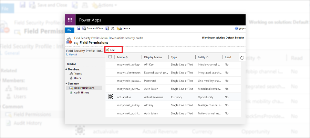
Task: Uncheck the actualvalue row checkbox
Action: [110, 97]
